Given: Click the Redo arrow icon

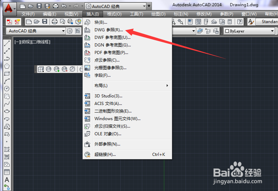Looking at the screenshot, I should (x=76, y=6).
